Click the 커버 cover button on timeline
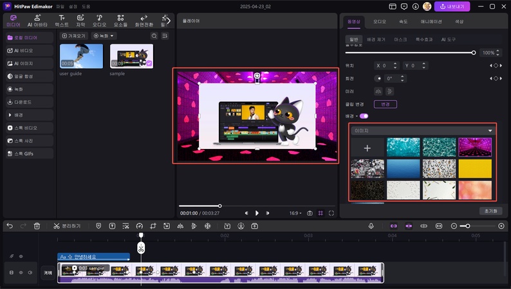Viewport: 511px width, 289px height. [x=48, y=273]
